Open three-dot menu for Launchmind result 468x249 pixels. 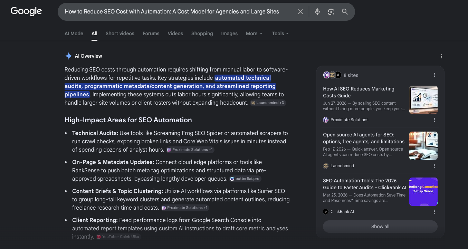point(434,166)
